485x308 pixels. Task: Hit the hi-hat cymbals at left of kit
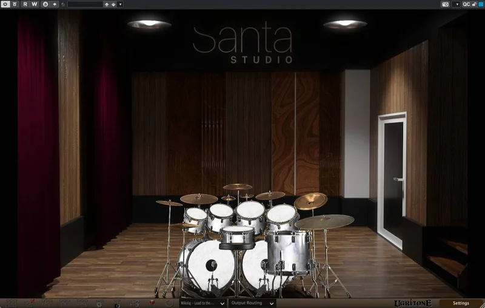point(184,226)
